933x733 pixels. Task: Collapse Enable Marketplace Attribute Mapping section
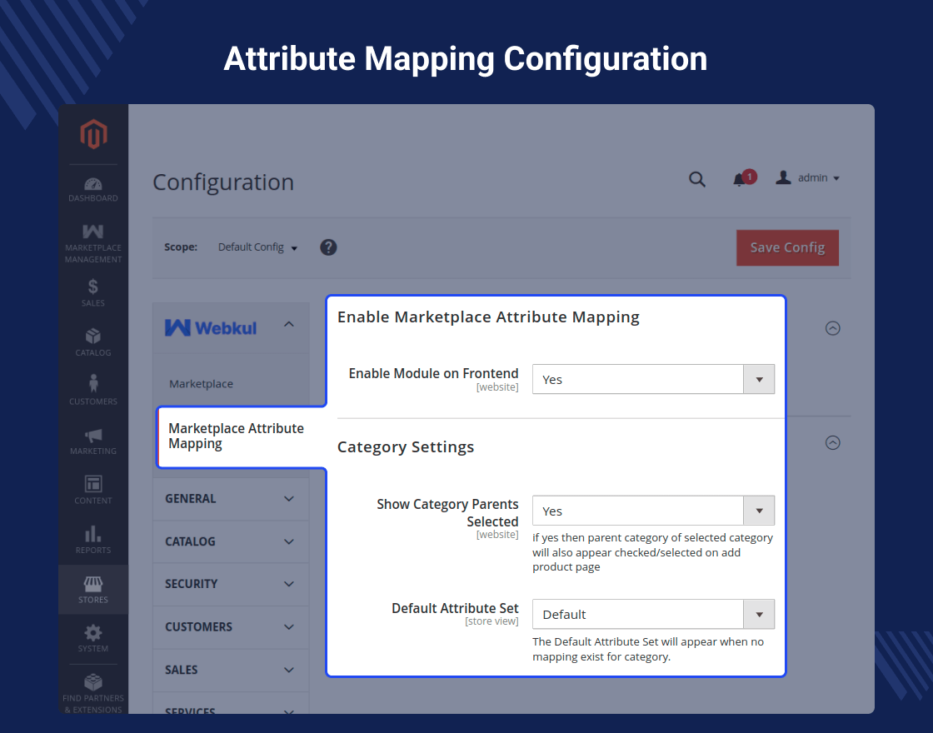click(x=832, y=328)
